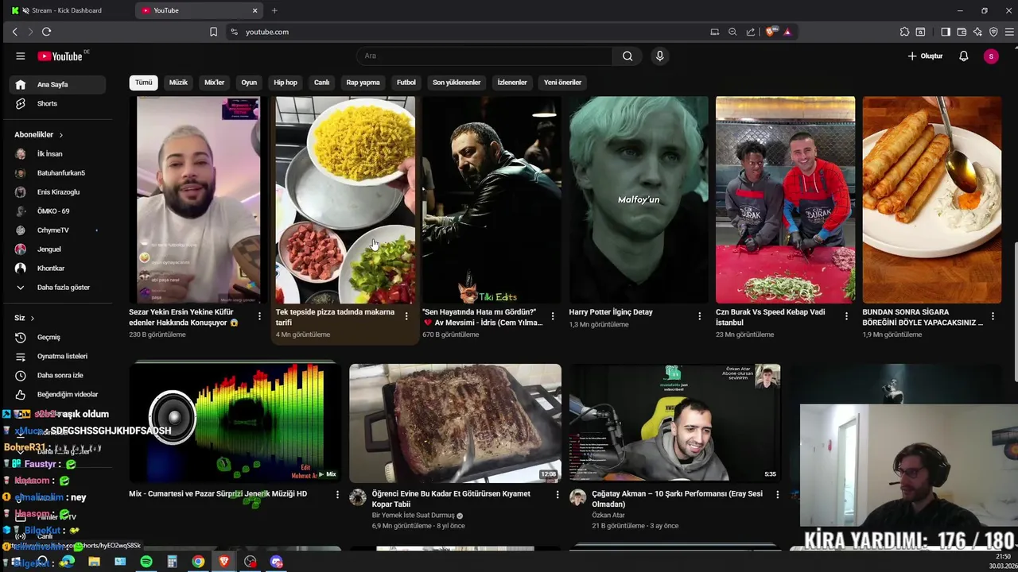Image resolution: width=1018 pixels, height=572 pixels.
Task: Click the youtube.com address bar
Action: 469,32
